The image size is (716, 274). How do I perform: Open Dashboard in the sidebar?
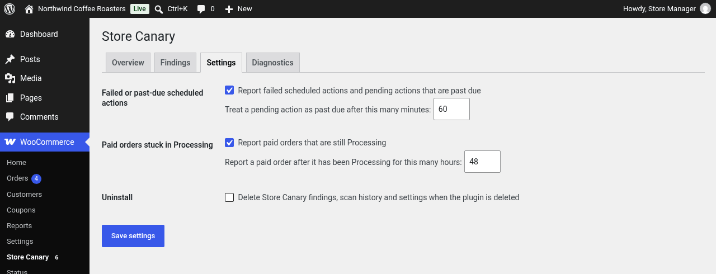pos(45,34)
